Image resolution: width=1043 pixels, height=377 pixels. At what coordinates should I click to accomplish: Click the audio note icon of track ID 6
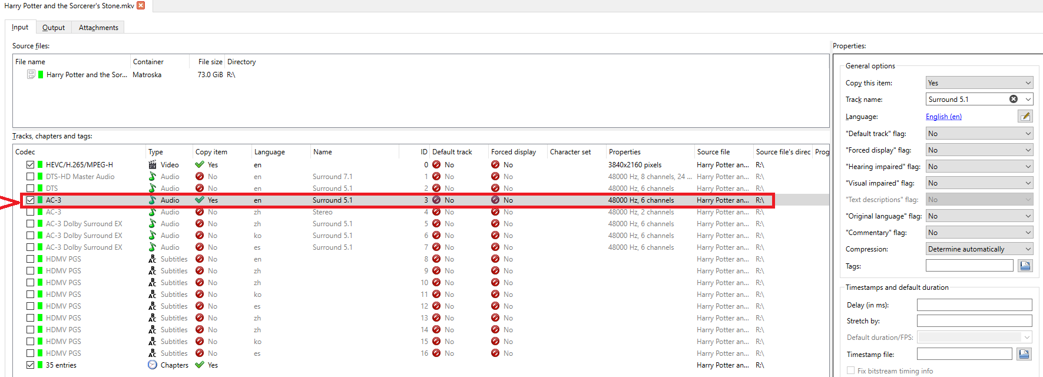point(153,236)
